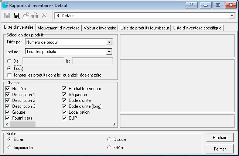
Task: Enable ignoring products with zero quantities
Action: pyautogui.click(x=9, y=75)
